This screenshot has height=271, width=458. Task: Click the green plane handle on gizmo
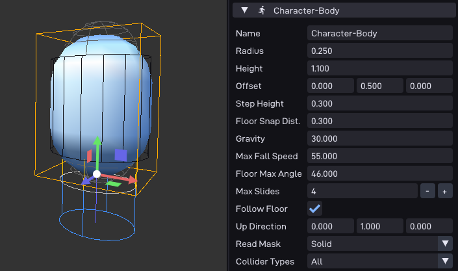113,184
